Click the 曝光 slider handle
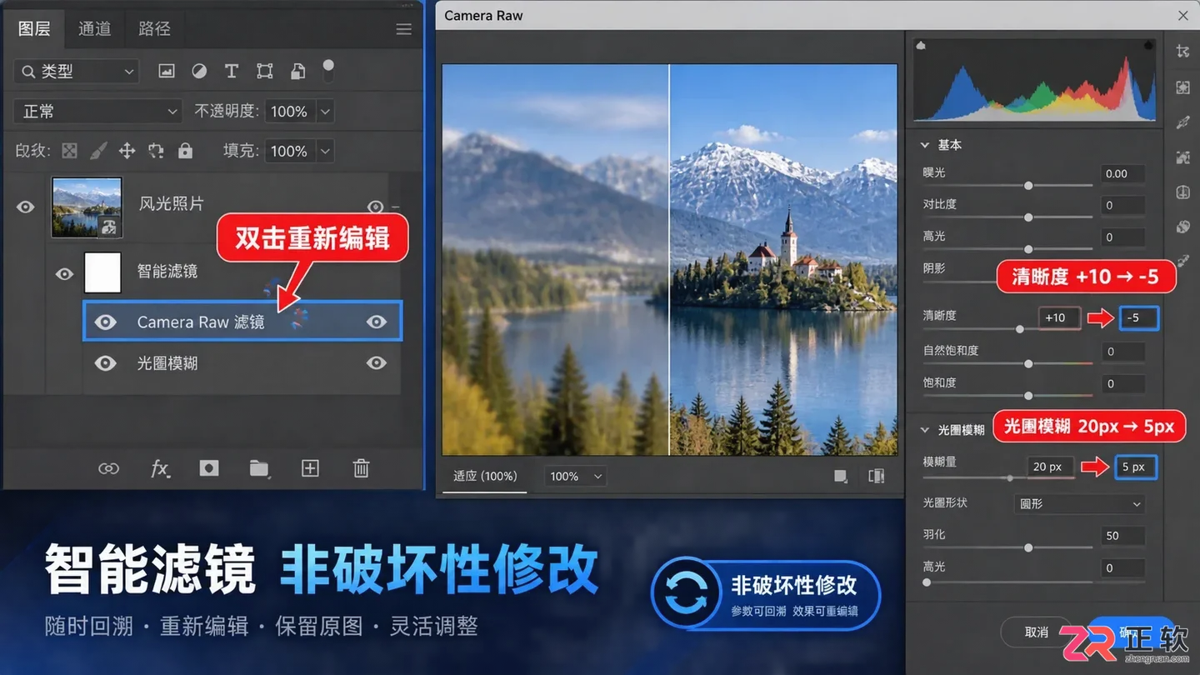1200x675 pixels. [1028, 185]
